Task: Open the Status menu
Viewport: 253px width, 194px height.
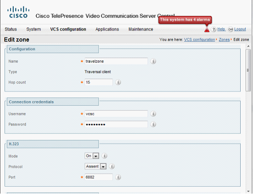Action: 11,29
